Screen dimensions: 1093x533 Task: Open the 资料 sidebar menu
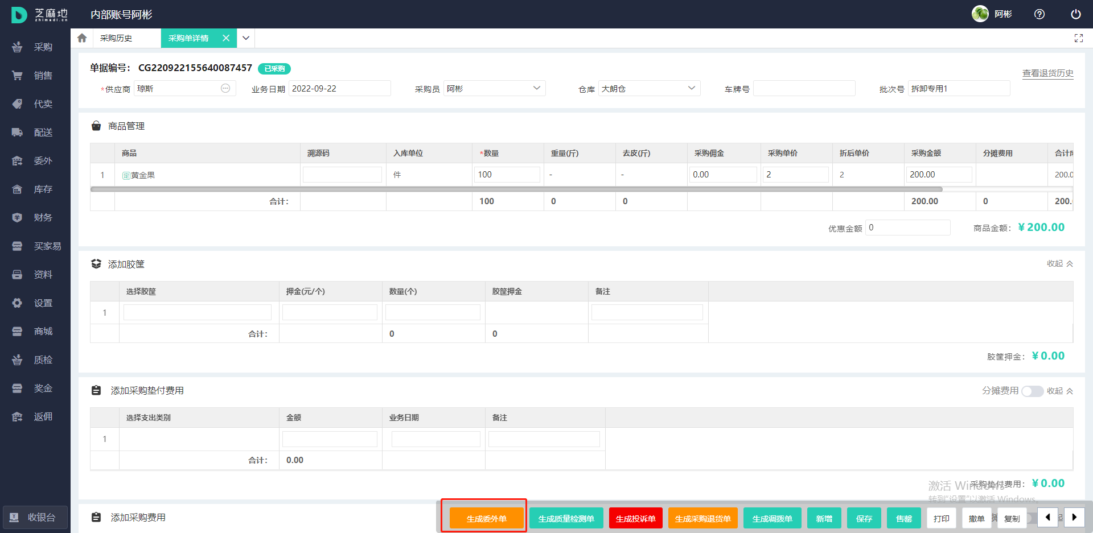click(35, 275)
